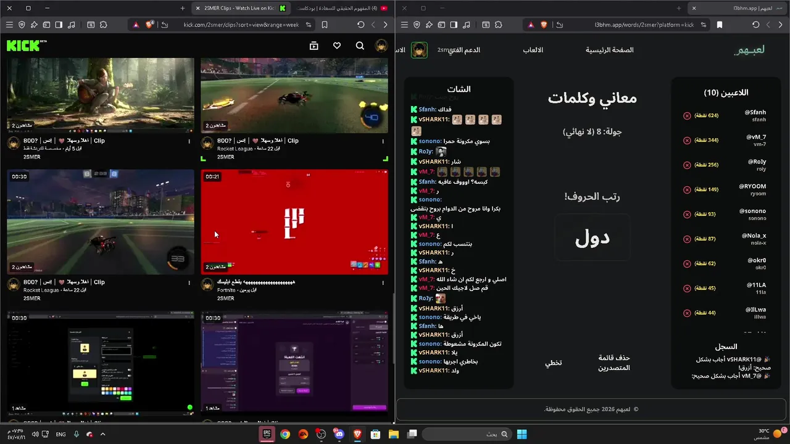Image resolution: width=790 pixels, height=444 pixels.
Task: Reload the Kick clips page
Action: click(361, 25)
